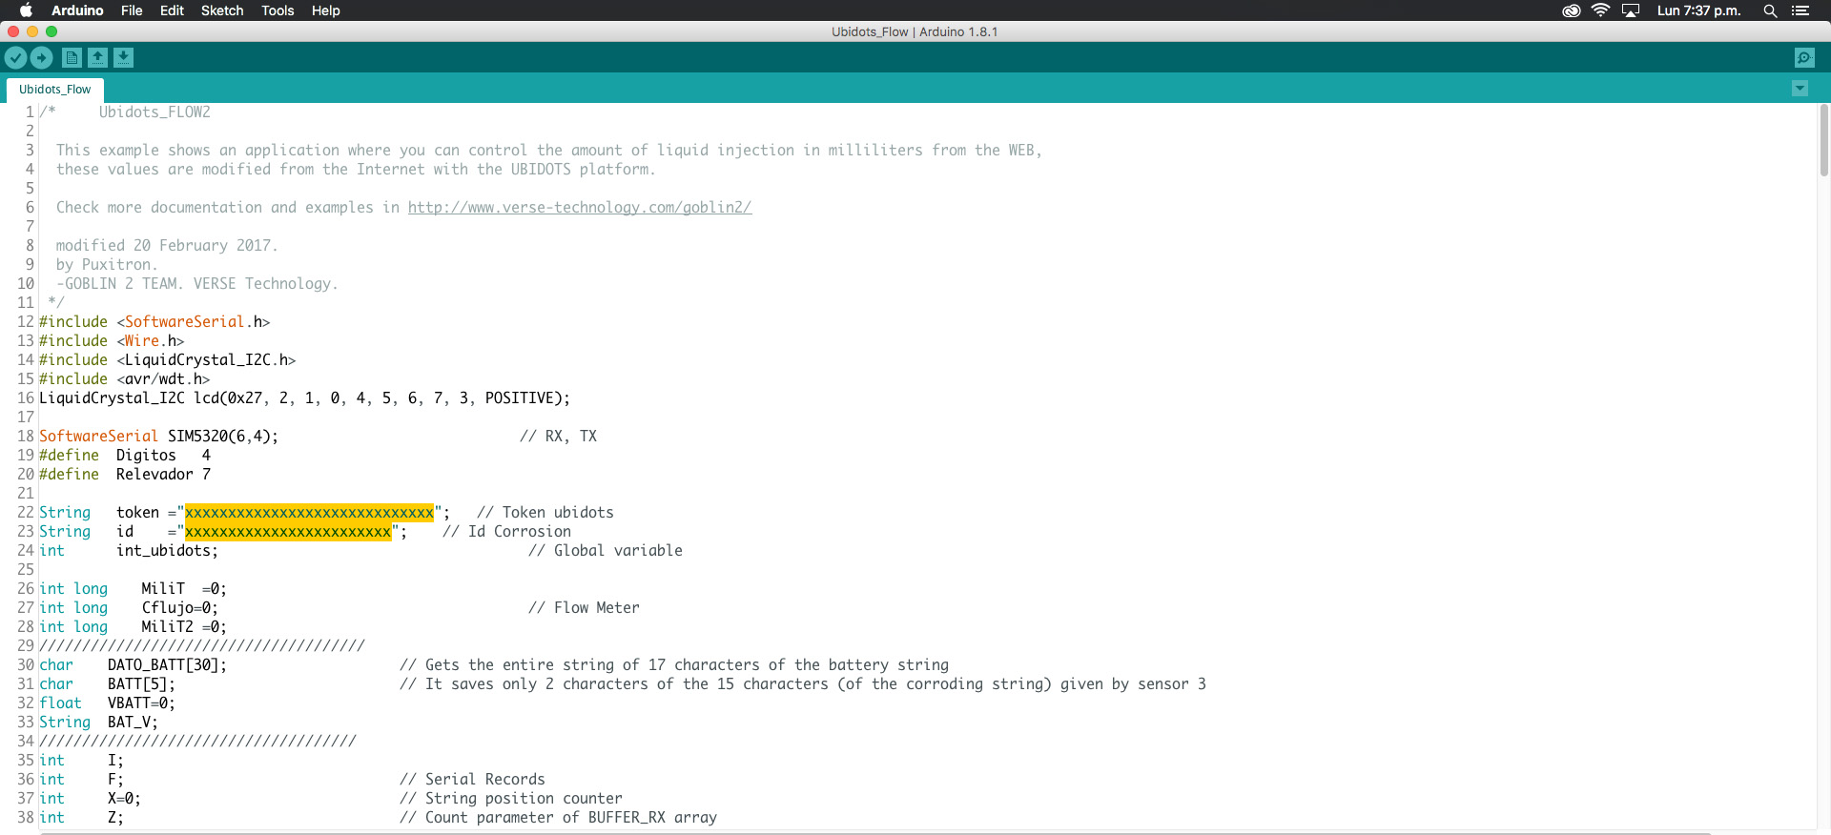Click the vertical scrollbar thumb of the editor
Image resolution: width=1831 pixels, height=835 pixels.
pos(1823,140)
